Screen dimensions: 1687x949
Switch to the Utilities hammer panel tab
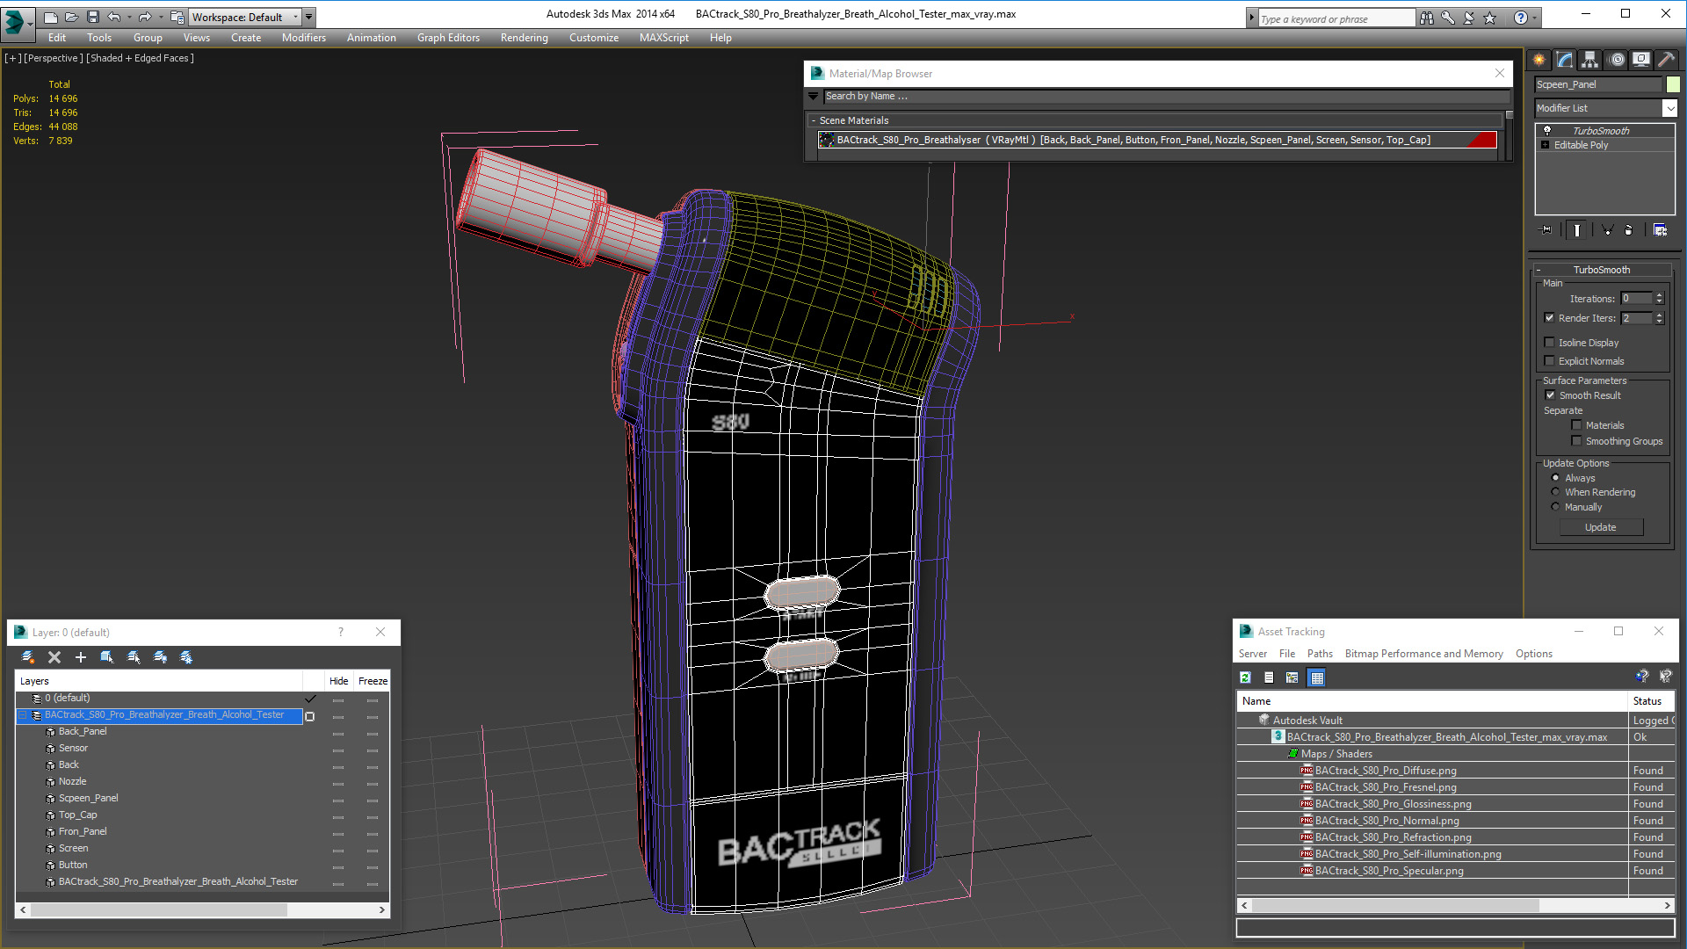tap(1666, 60)
